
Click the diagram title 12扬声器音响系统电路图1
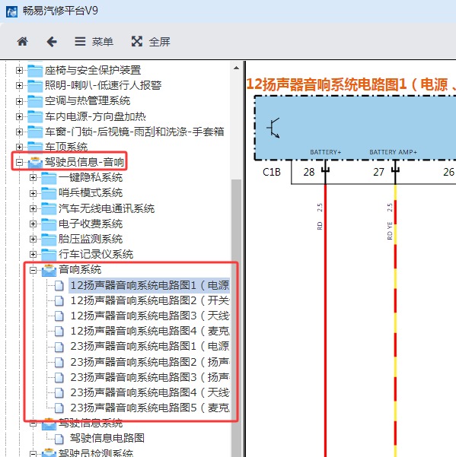pyautogui.click(x=327, y=84)
